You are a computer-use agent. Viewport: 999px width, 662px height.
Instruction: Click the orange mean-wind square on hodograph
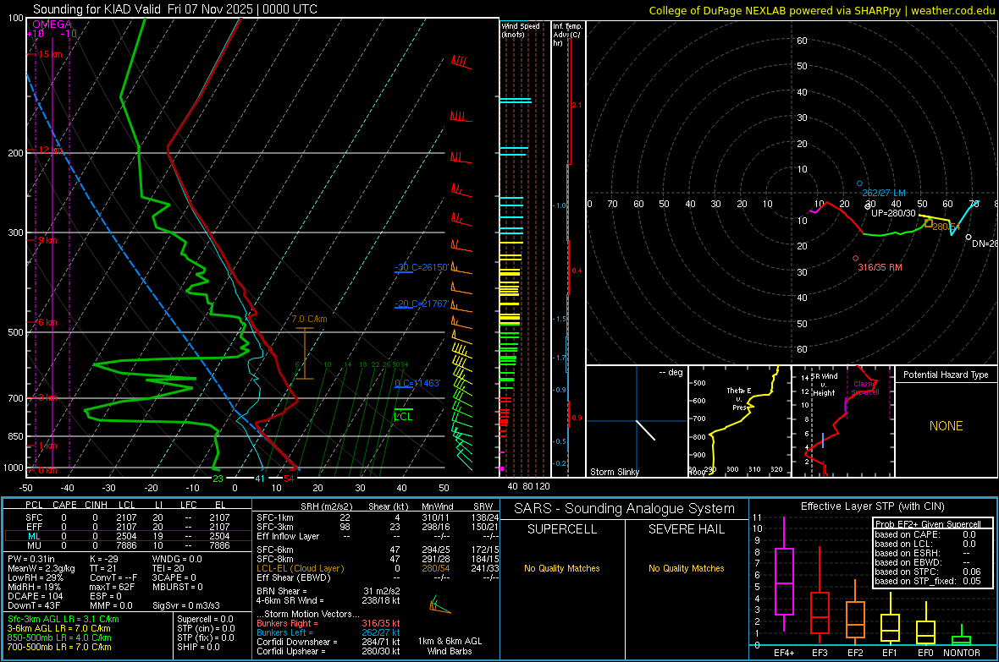pos(928,223)
